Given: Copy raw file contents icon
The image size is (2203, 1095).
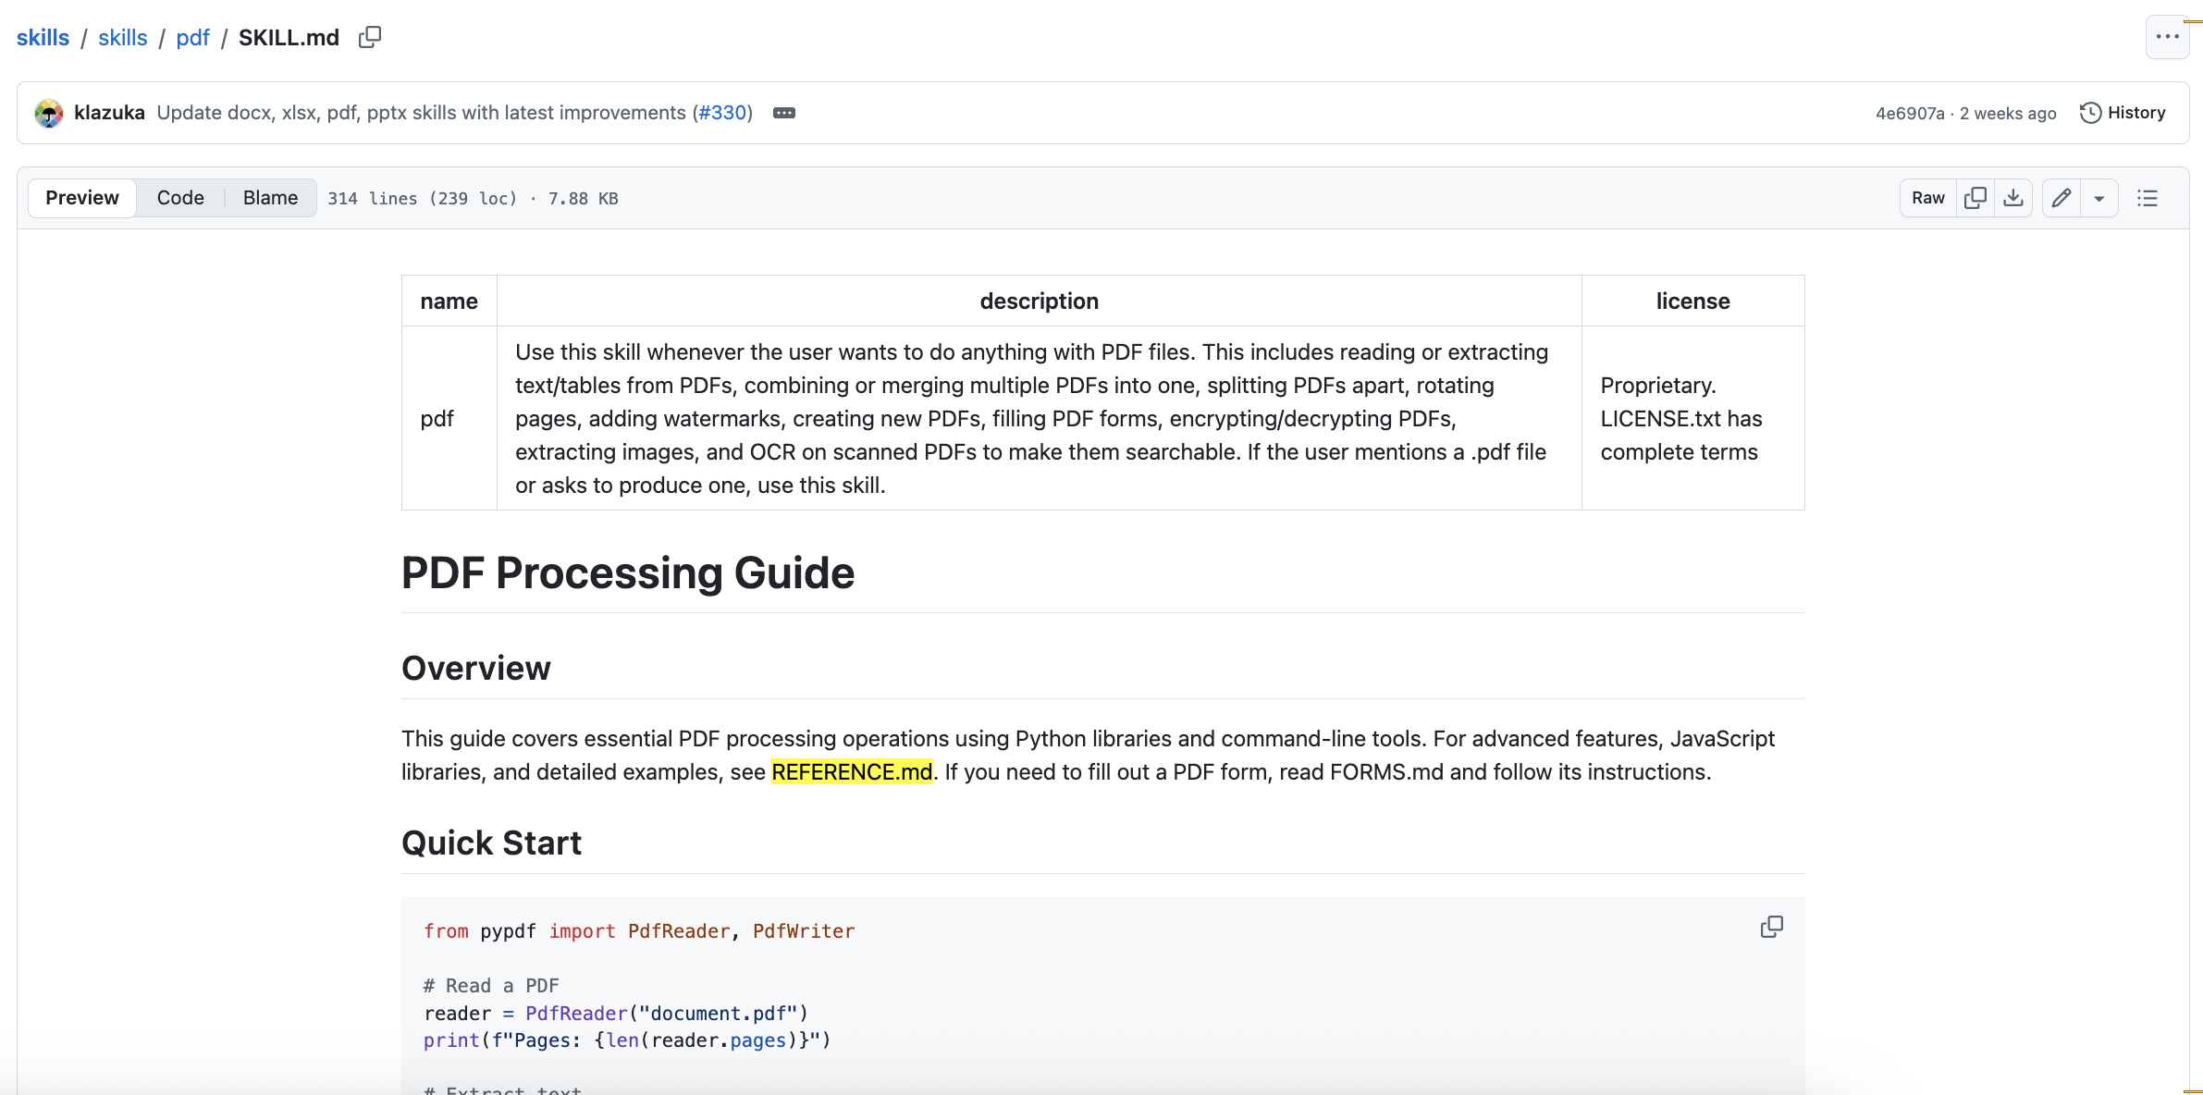Looking at the screenshot, I should [1975, 198].
